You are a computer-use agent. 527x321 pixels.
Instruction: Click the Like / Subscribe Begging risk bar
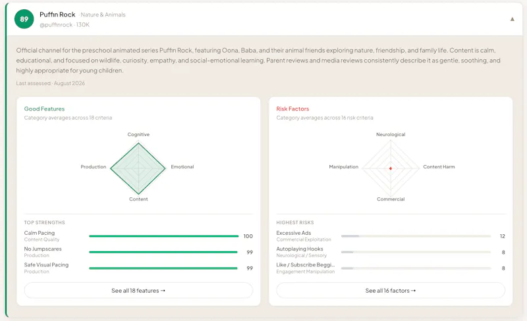coord(416,268)
